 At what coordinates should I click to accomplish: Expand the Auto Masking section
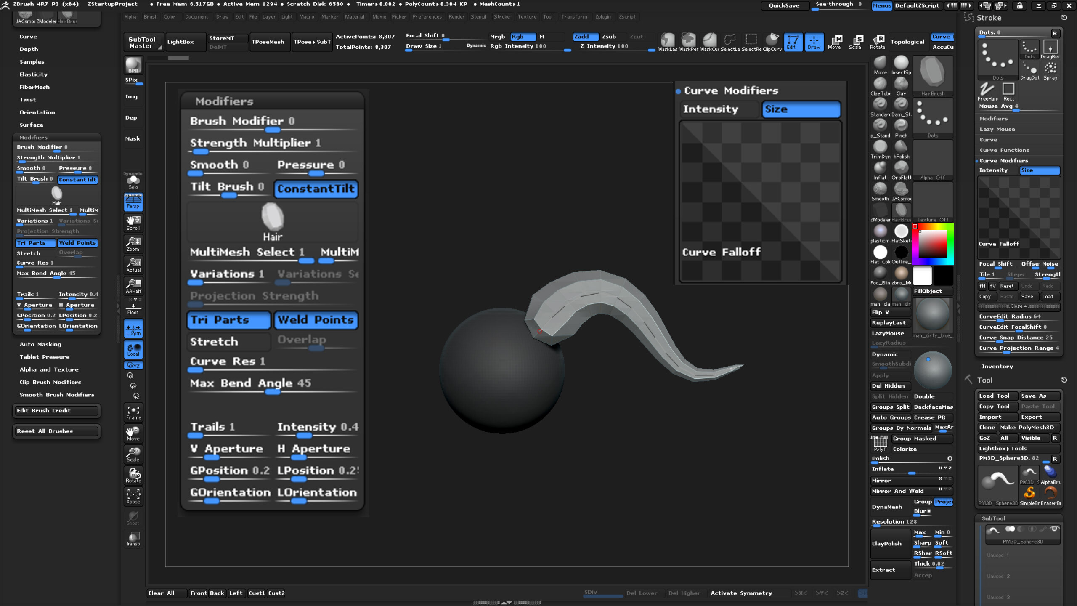40,344
